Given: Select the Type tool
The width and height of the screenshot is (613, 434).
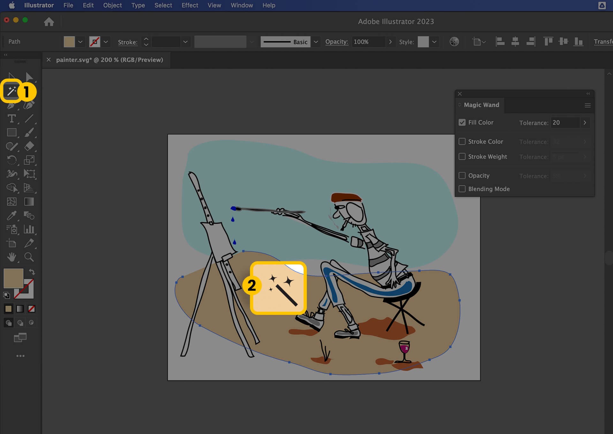Looking at the screenshot, I should coord(12,118).
